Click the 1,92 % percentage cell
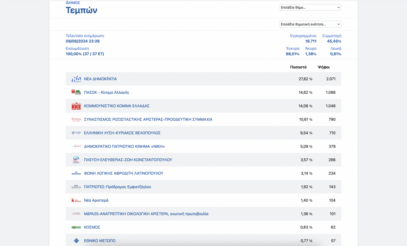Image resolution: width=407 pixels, height=246 pixels. coord(307,187)
